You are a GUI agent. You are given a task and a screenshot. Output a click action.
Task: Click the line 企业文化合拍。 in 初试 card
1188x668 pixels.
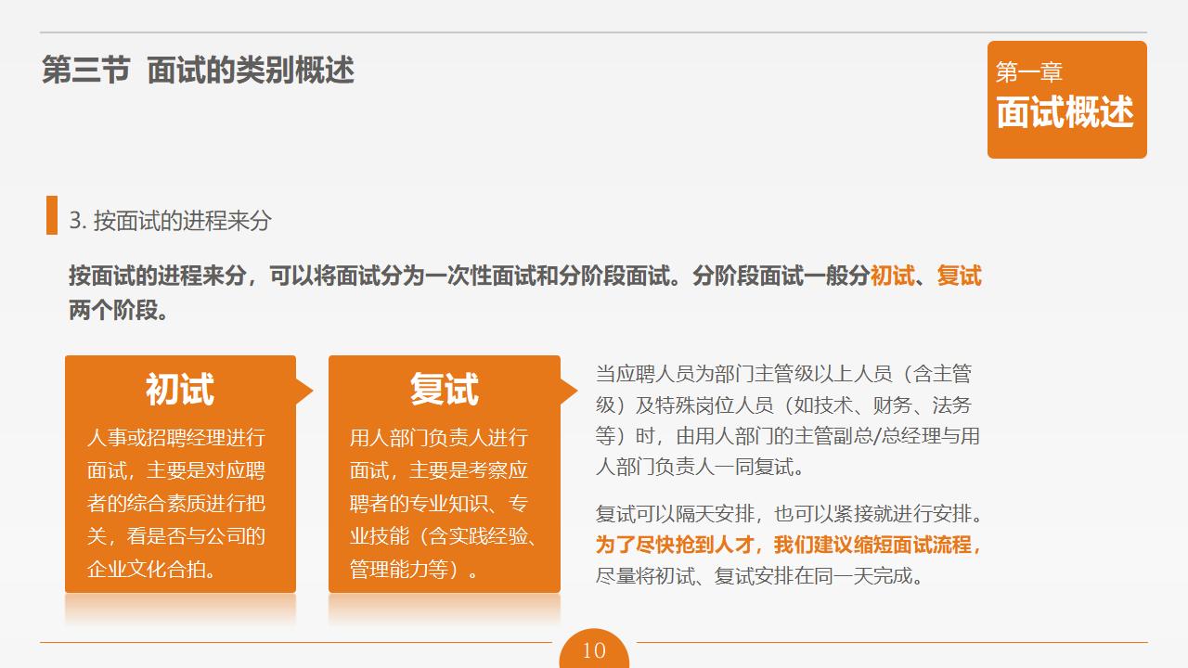[154, 569]
